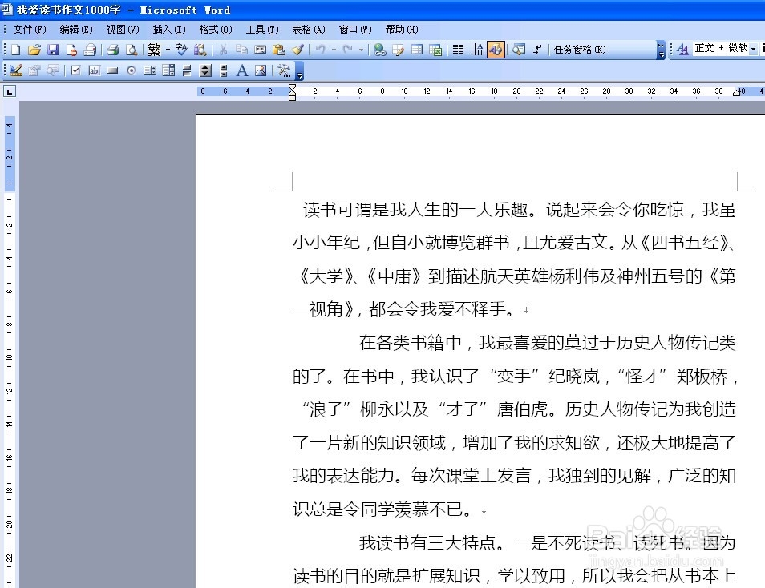Open 帮助 from the menu bar
The image size is (765, 588).
click(402, 30)
